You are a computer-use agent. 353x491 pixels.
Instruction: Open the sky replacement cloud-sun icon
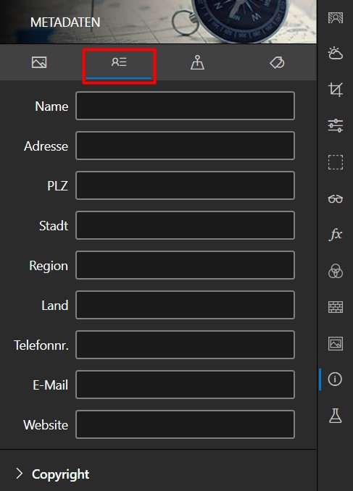point(335,54)
